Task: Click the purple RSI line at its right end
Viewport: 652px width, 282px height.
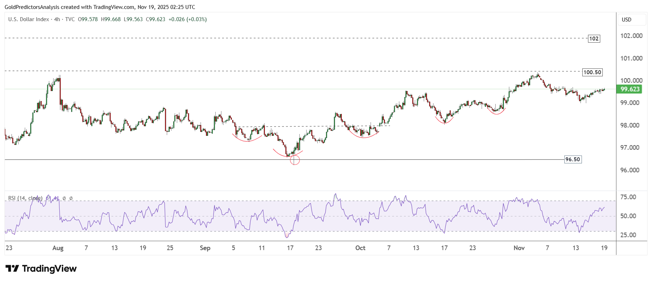Action: click(604, 207)
